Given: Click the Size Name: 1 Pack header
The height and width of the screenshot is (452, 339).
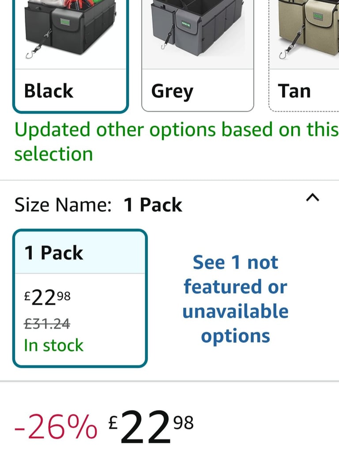Looking at the screenshot, I should click(x=98, y=205).
